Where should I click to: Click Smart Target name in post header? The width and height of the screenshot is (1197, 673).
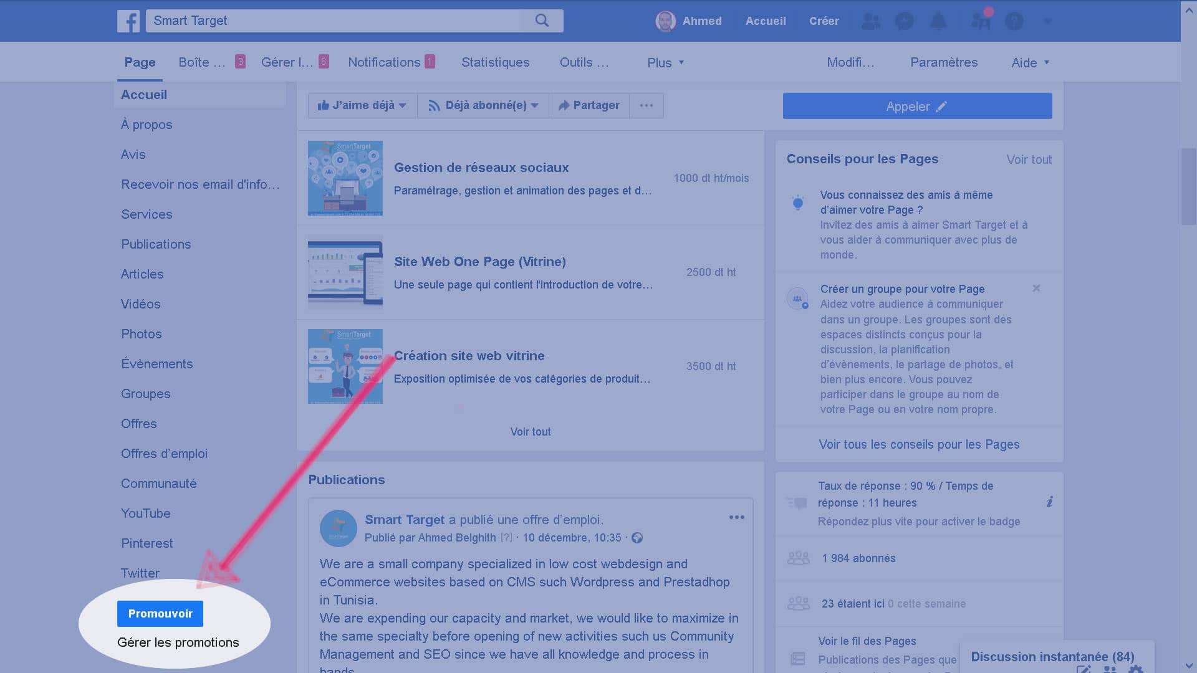[x=405, y=520]
